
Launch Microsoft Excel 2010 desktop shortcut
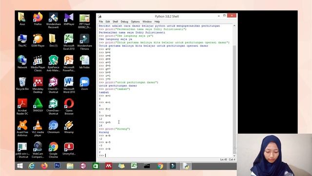pyautogui.click(x=69, y=42)
